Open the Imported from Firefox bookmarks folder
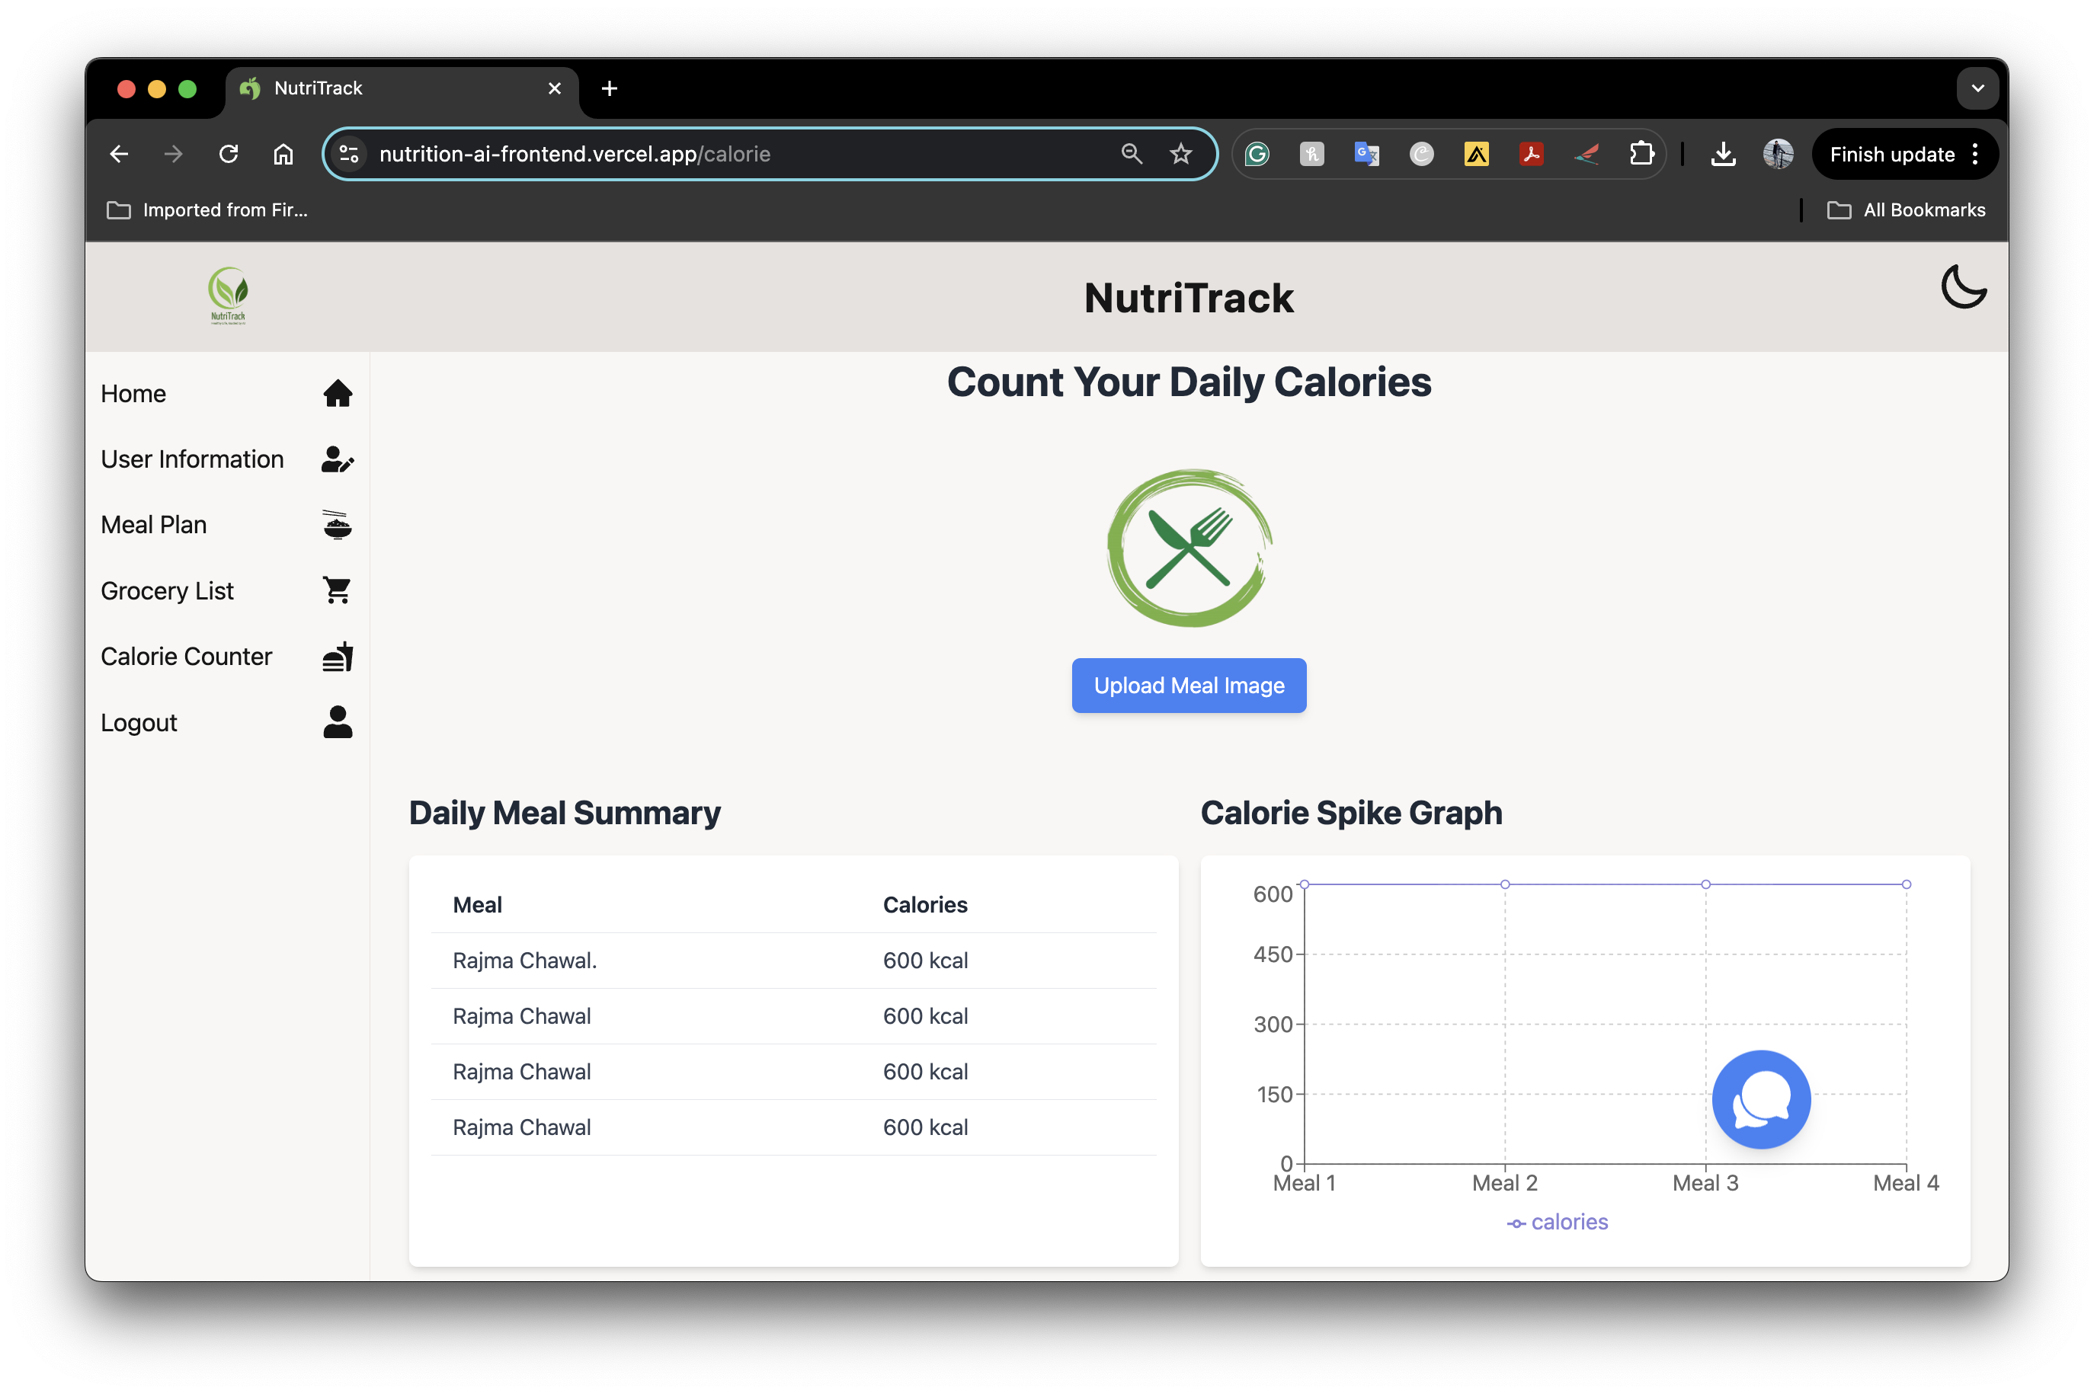Viewport: 2094px width, 1394px height. point(207,209)
